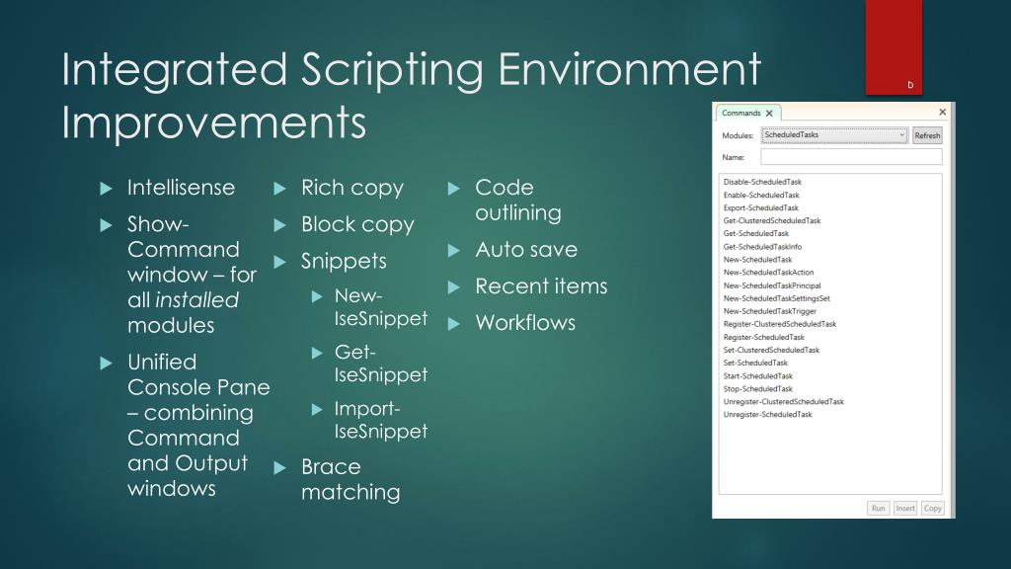The width and height of the screenshot is (1011, 569).
Task: Click the Unified Console Pane bullet text
Action: click(x=198, y=425)
